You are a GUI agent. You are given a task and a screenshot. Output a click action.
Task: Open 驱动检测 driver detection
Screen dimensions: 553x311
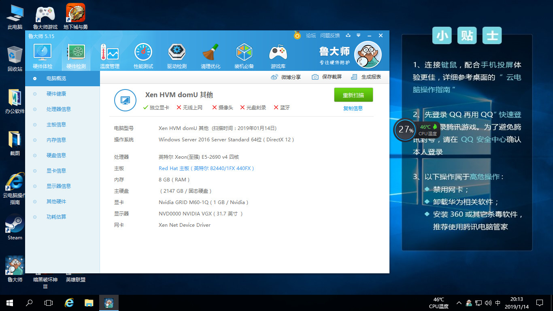click(x=177, y=57)
